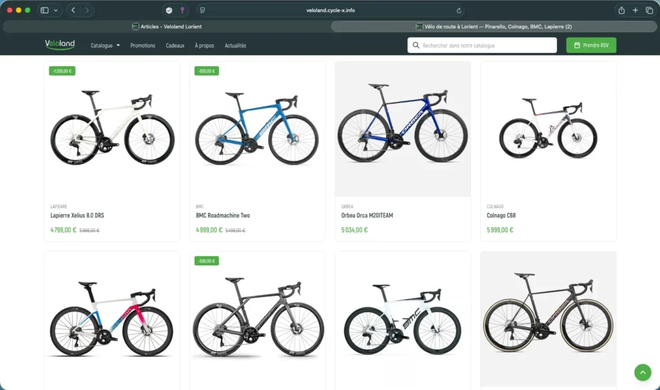Open the Orbea Orca M20ITEAM title link
Screen dimensions: 660x390
pyautogui.click(x=367, y=215)
